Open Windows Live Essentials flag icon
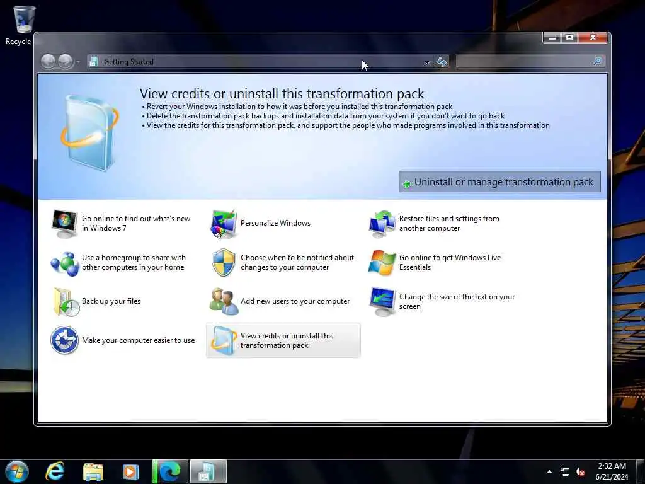Image resolution: width=645 pixels, height=484 pixels. tap(382, 263)
